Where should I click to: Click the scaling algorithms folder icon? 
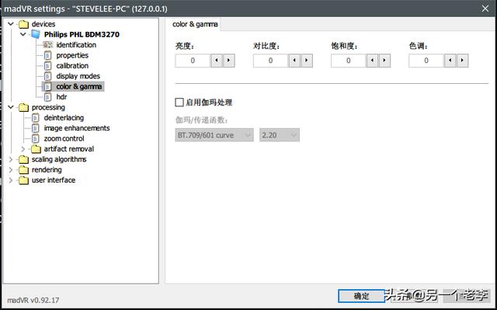click(23, 159)
